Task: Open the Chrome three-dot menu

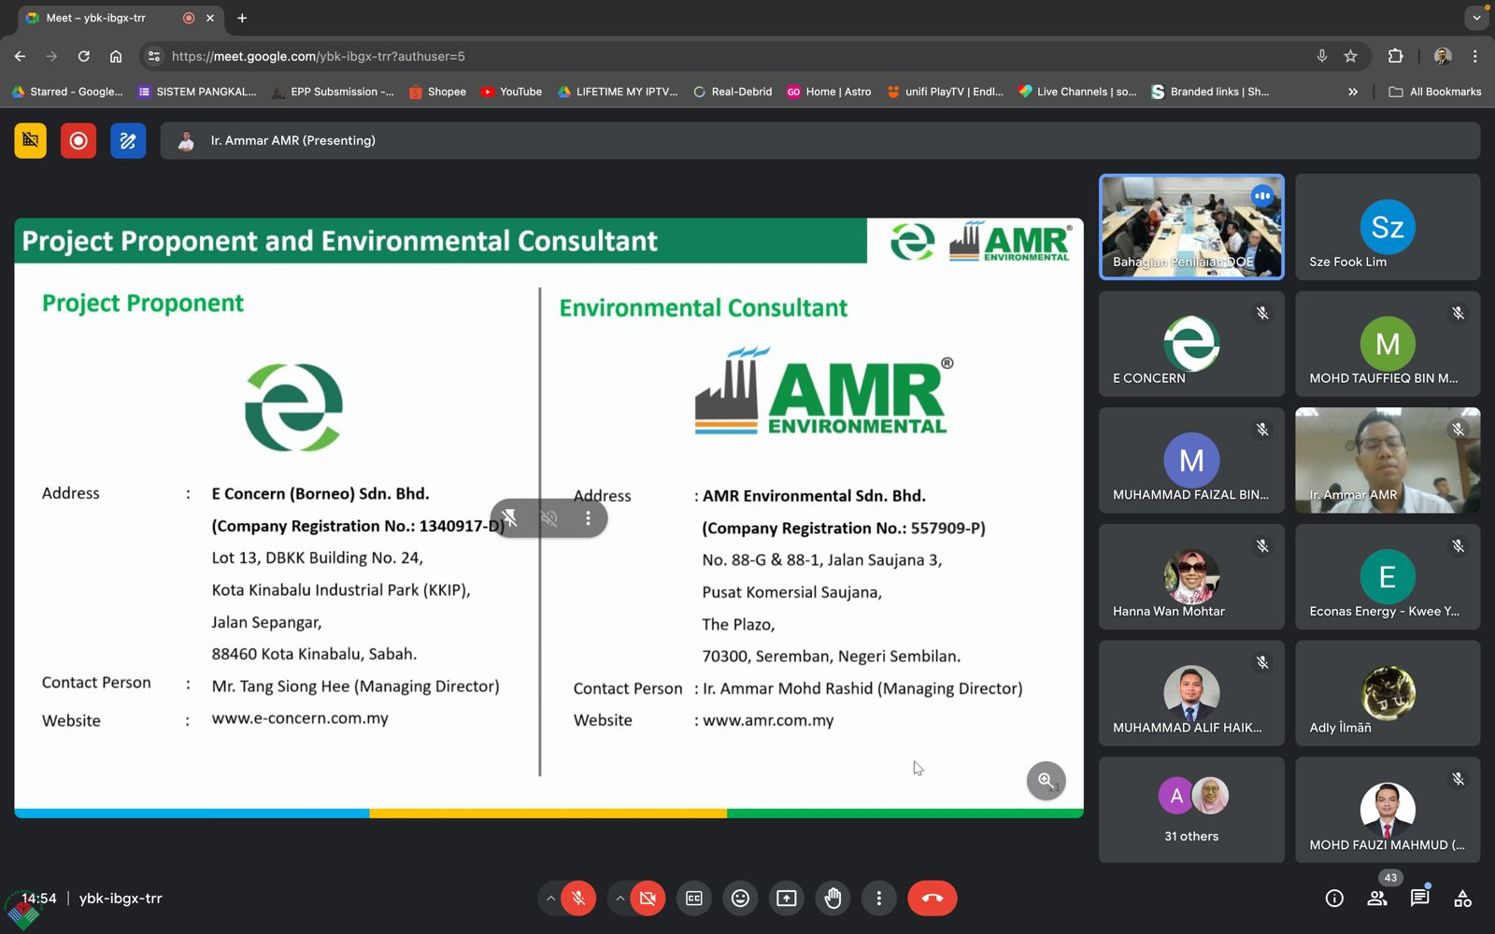Action: (x=1475, y=56)
